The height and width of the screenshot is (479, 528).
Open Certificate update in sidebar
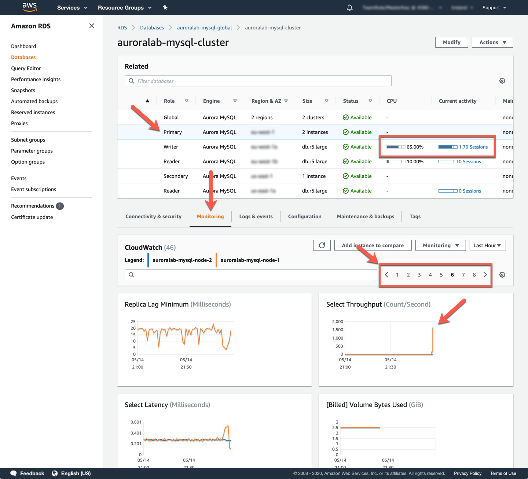(32, 217)
